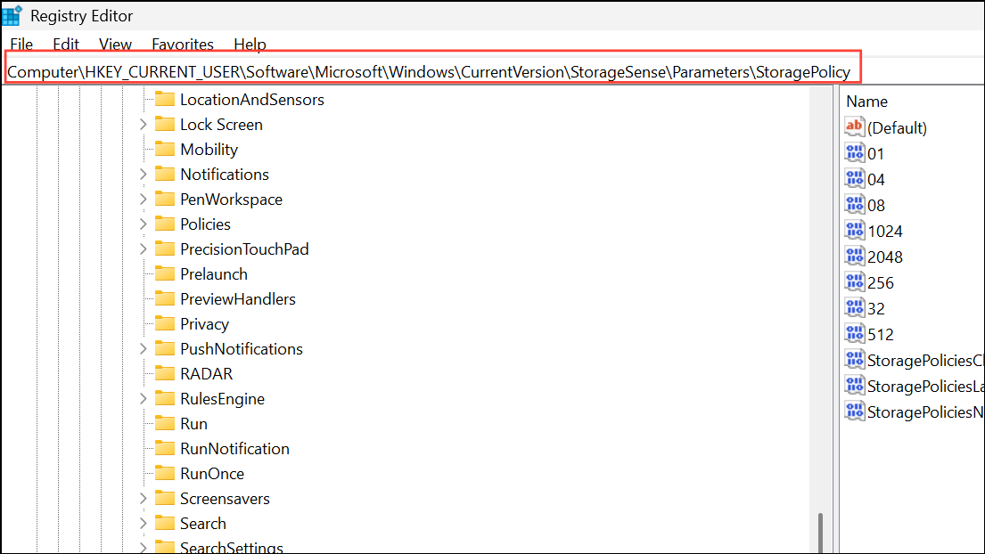The height and width of the screenshot is (554, 985).
Task: Open the File menu
Action: click(21, 45)
